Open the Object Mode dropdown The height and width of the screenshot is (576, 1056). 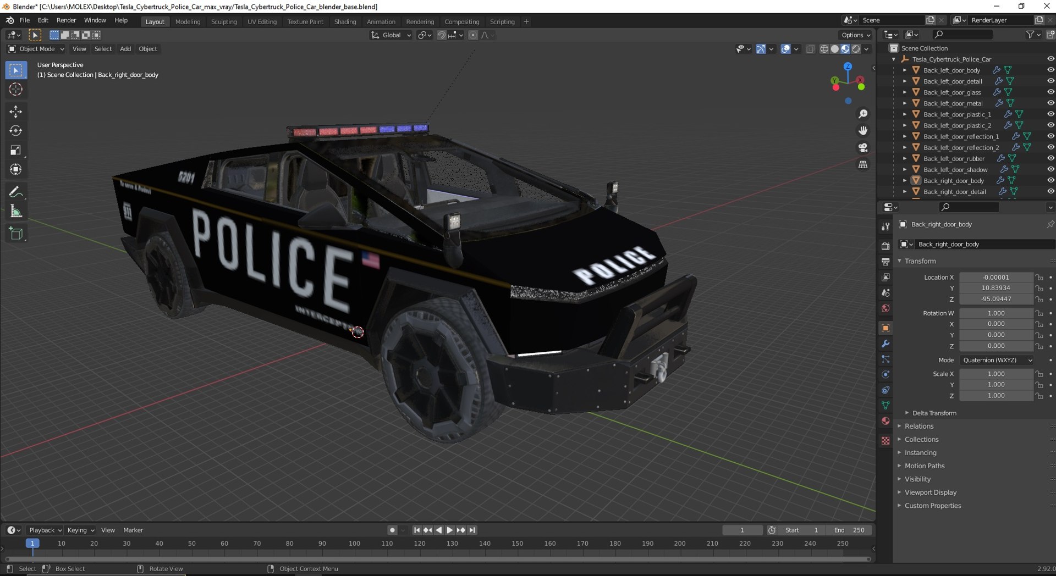pos(36,49)
